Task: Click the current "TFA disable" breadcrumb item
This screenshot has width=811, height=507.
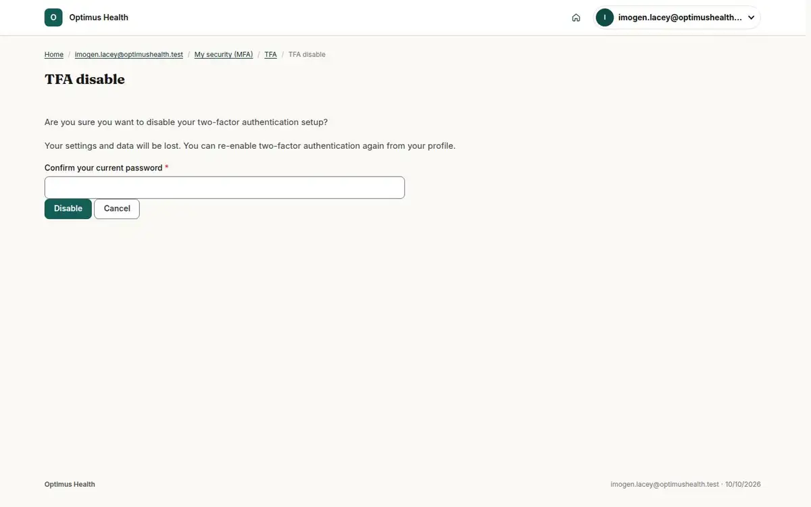Action: (x=307, y=54)
